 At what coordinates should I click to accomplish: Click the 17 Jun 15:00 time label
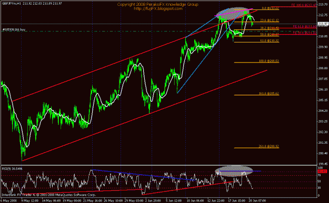click(x=237, y=201)
